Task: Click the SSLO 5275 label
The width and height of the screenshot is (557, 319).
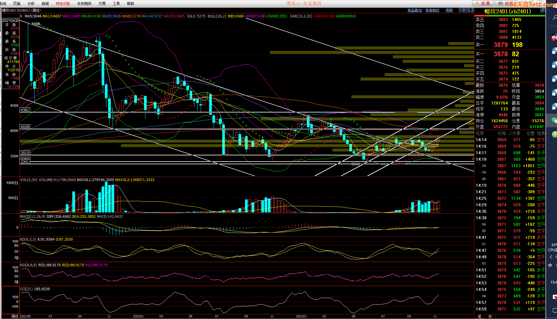Action: pos(196,16)
